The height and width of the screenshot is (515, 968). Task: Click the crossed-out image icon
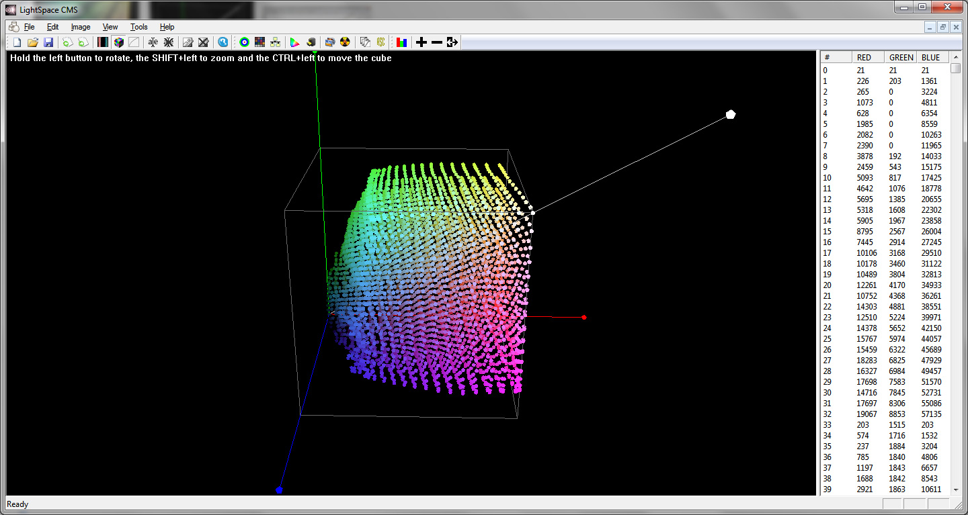[204, 42]
